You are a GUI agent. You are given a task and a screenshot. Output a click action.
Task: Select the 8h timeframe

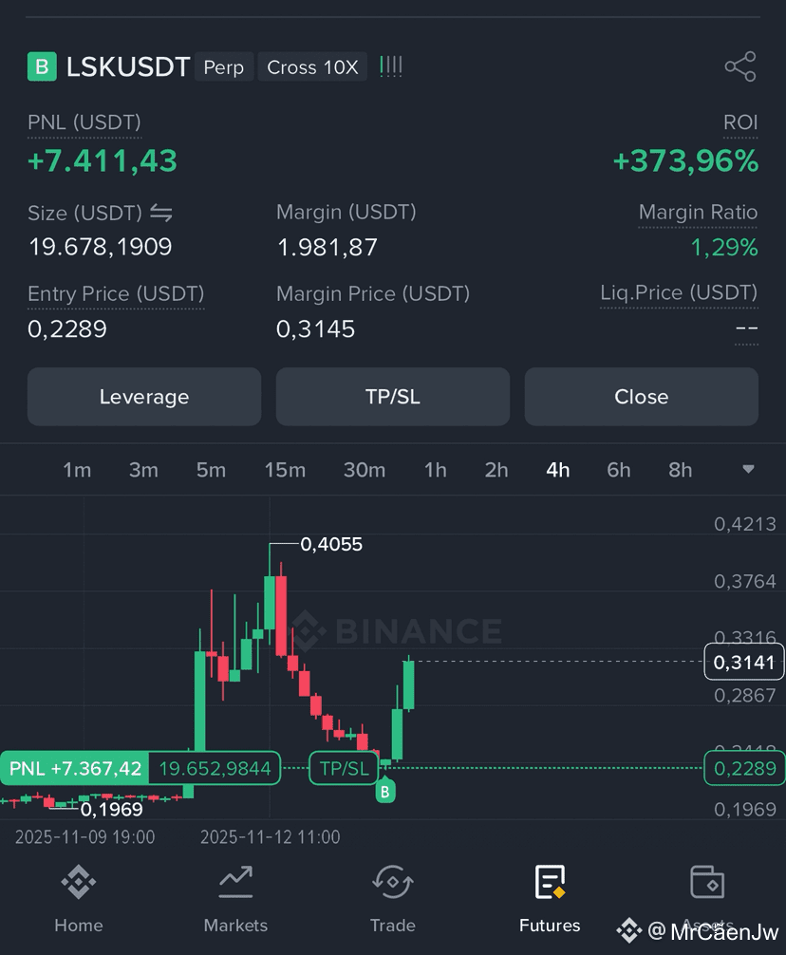coord(680,470)
